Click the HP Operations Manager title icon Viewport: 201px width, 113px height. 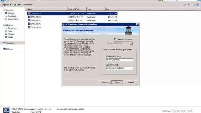63,24
